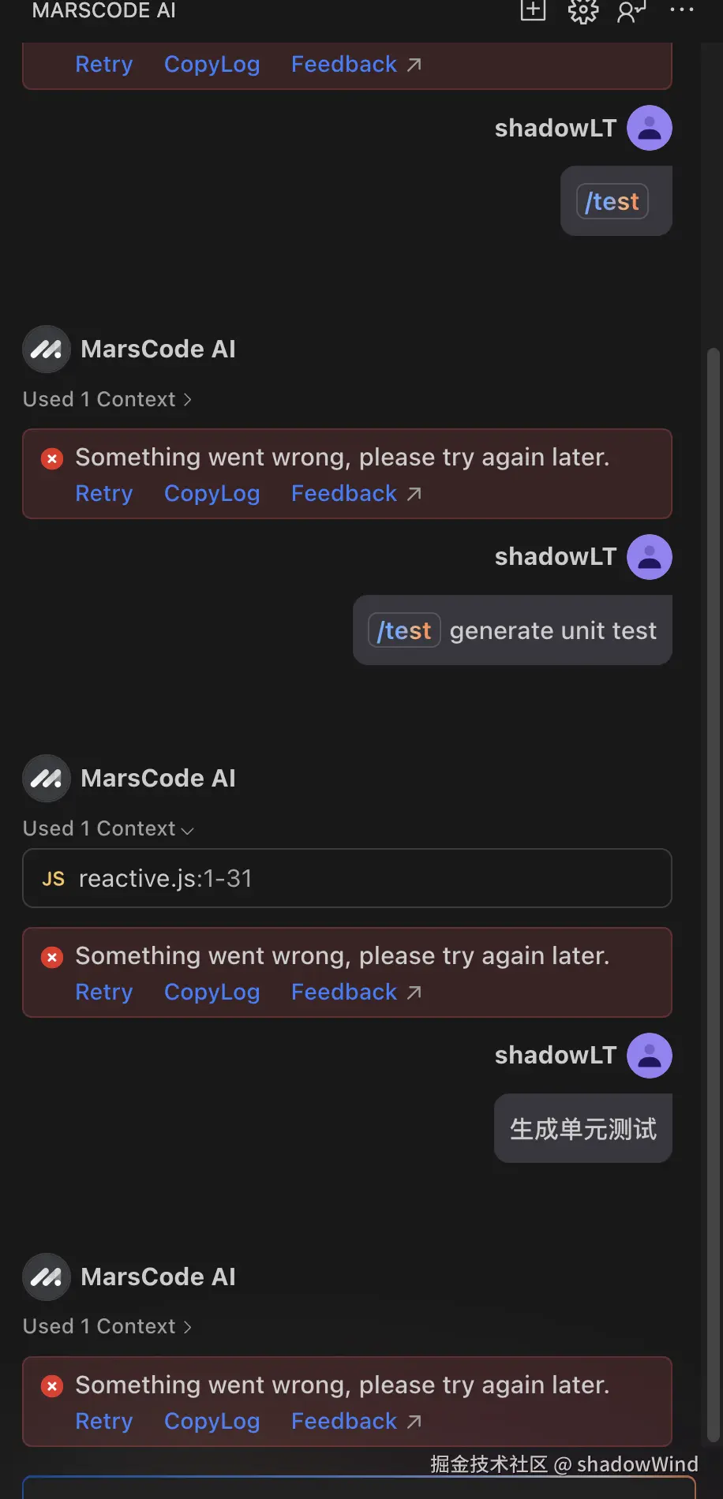The width and height of the screenshot is (723, 1499).
Task: Select the reactive.js:1-31 context chip
Action: [x=164, y=878]
